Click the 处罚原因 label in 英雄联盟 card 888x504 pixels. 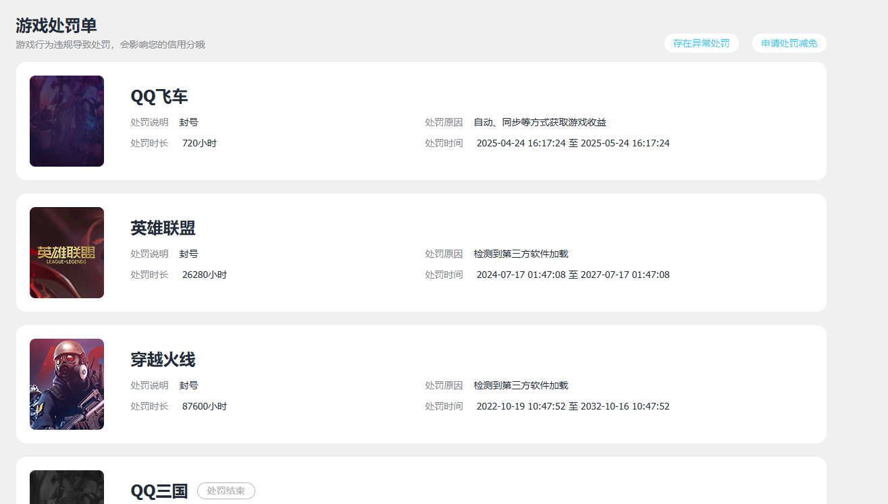click(x=444, y=254)
